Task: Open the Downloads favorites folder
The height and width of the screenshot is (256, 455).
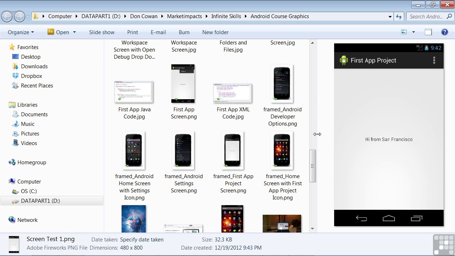Action: pos(34,66)
